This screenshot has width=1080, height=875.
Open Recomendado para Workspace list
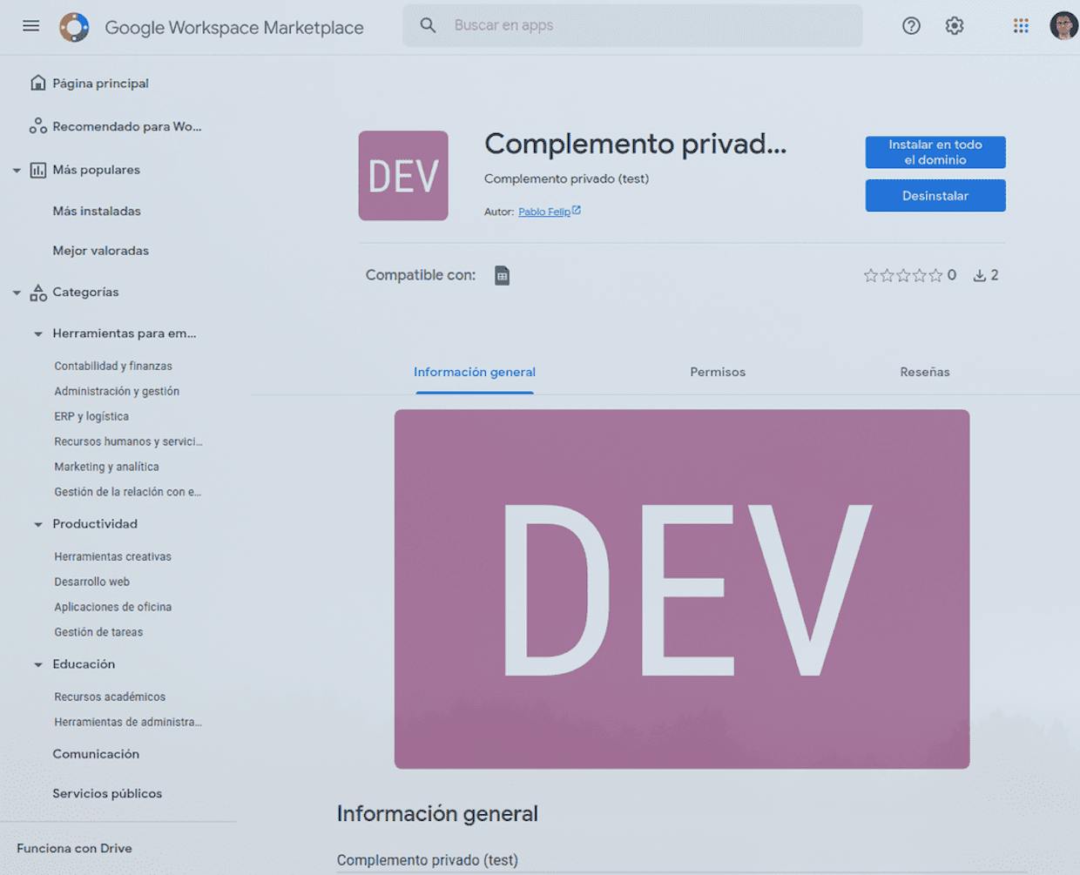pos(126,126)
